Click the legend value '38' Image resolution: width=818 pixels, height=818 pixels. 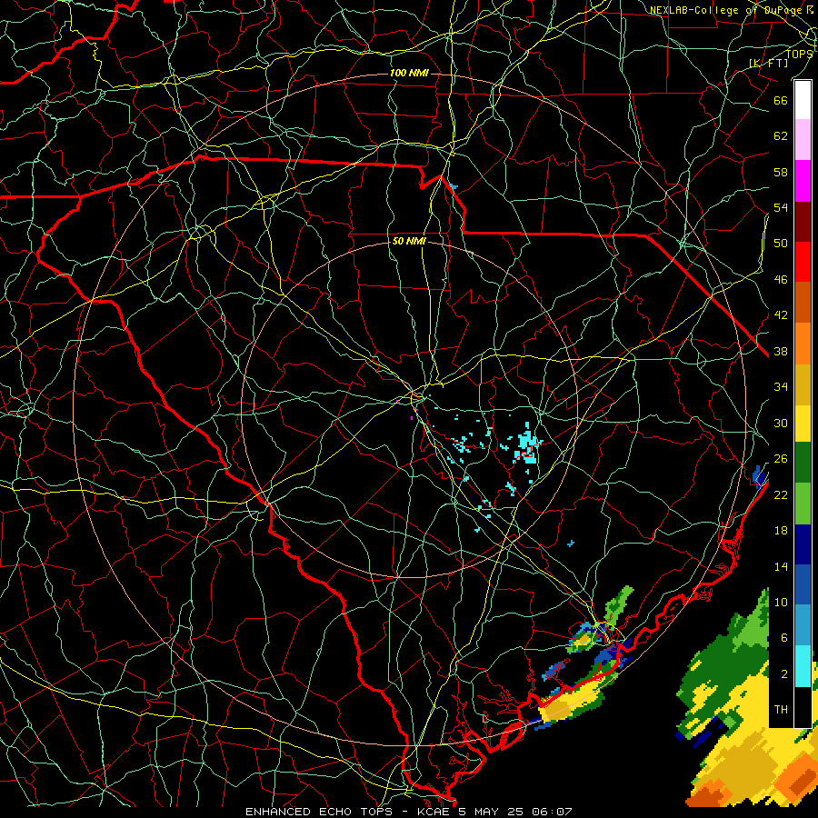click(x=781, y=351)
